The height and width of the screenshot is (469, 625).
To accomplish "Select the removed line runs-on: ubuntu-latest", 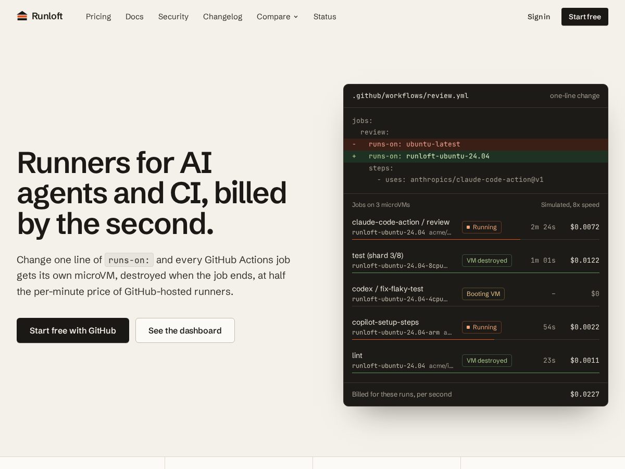I will (476, 144).
